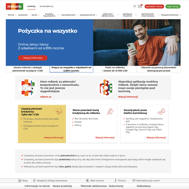Click the green login (ang.) button

pos(173,7)
